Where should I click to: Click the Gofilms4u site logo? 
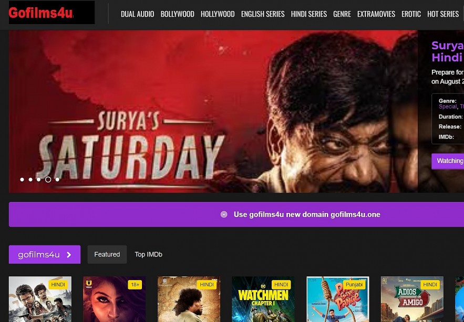[x=51, y=13]
